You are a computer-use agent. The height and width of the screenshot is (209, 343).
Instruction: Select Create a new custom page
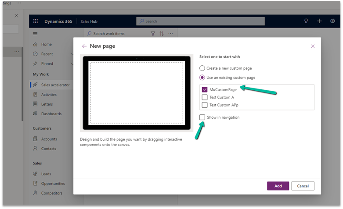click(202, 68)
